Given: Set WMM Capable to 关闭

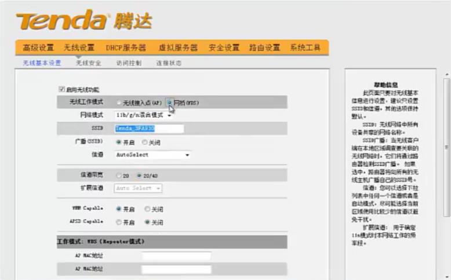Looking at the screenshot, I should point(147,209).
